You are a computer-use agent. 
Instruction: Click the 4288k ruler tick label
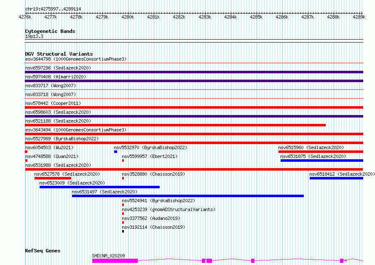point(333,17)
